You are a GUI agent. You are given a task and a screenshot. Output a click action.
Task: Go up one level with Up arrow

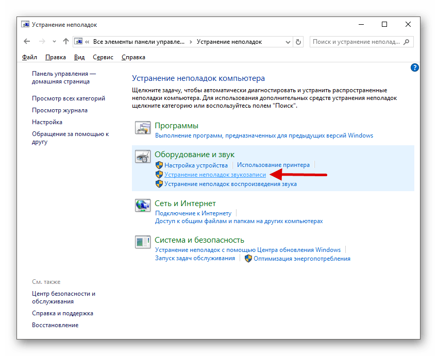coord(66,41)
